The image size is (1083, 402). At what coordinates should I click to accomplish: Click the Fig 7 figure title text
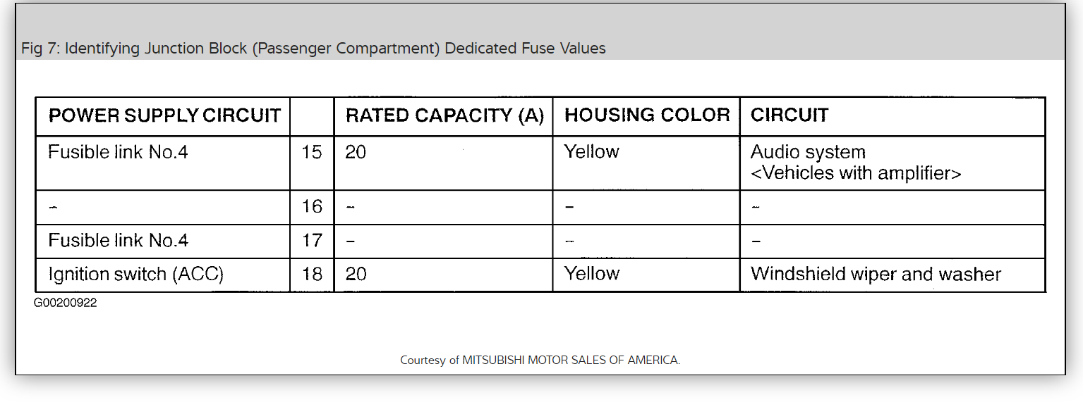pyautogui.click(x=313, y=49)
